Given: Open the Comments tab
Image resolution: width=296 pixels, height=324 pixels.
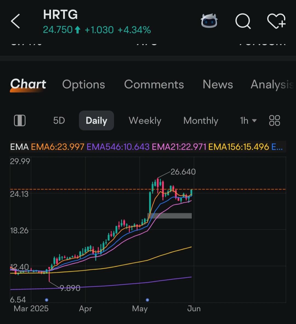Looking at the screenshot, I should click(x=154, y=84).
